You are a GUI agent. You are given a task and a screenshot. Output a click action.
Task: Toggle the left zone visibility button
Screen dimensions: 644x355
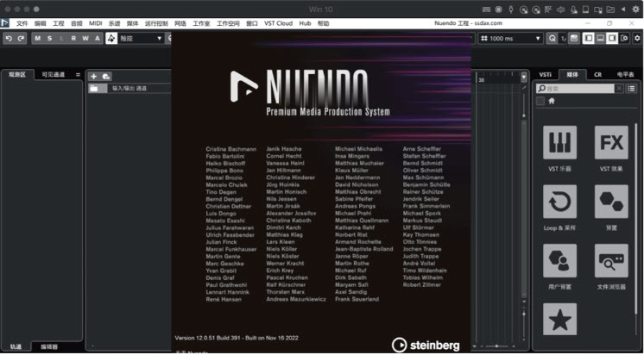[x=588, y=39]
